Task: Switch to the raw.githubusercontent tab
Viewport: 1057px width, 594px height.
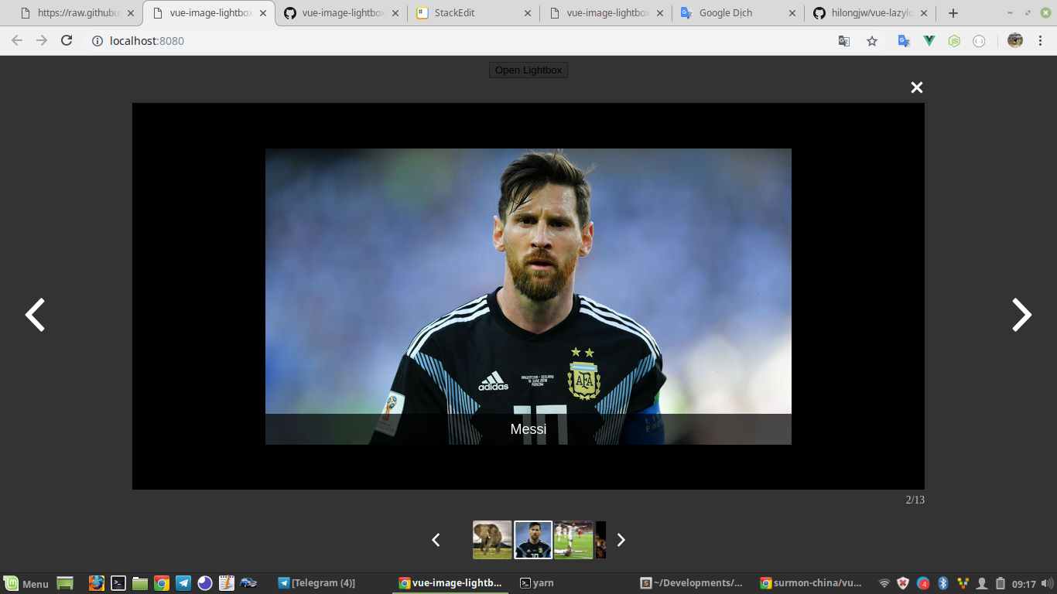Action: 78,13
